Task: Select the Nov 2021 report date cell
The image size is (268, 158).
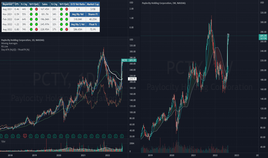Action: [x=7, y=14]
